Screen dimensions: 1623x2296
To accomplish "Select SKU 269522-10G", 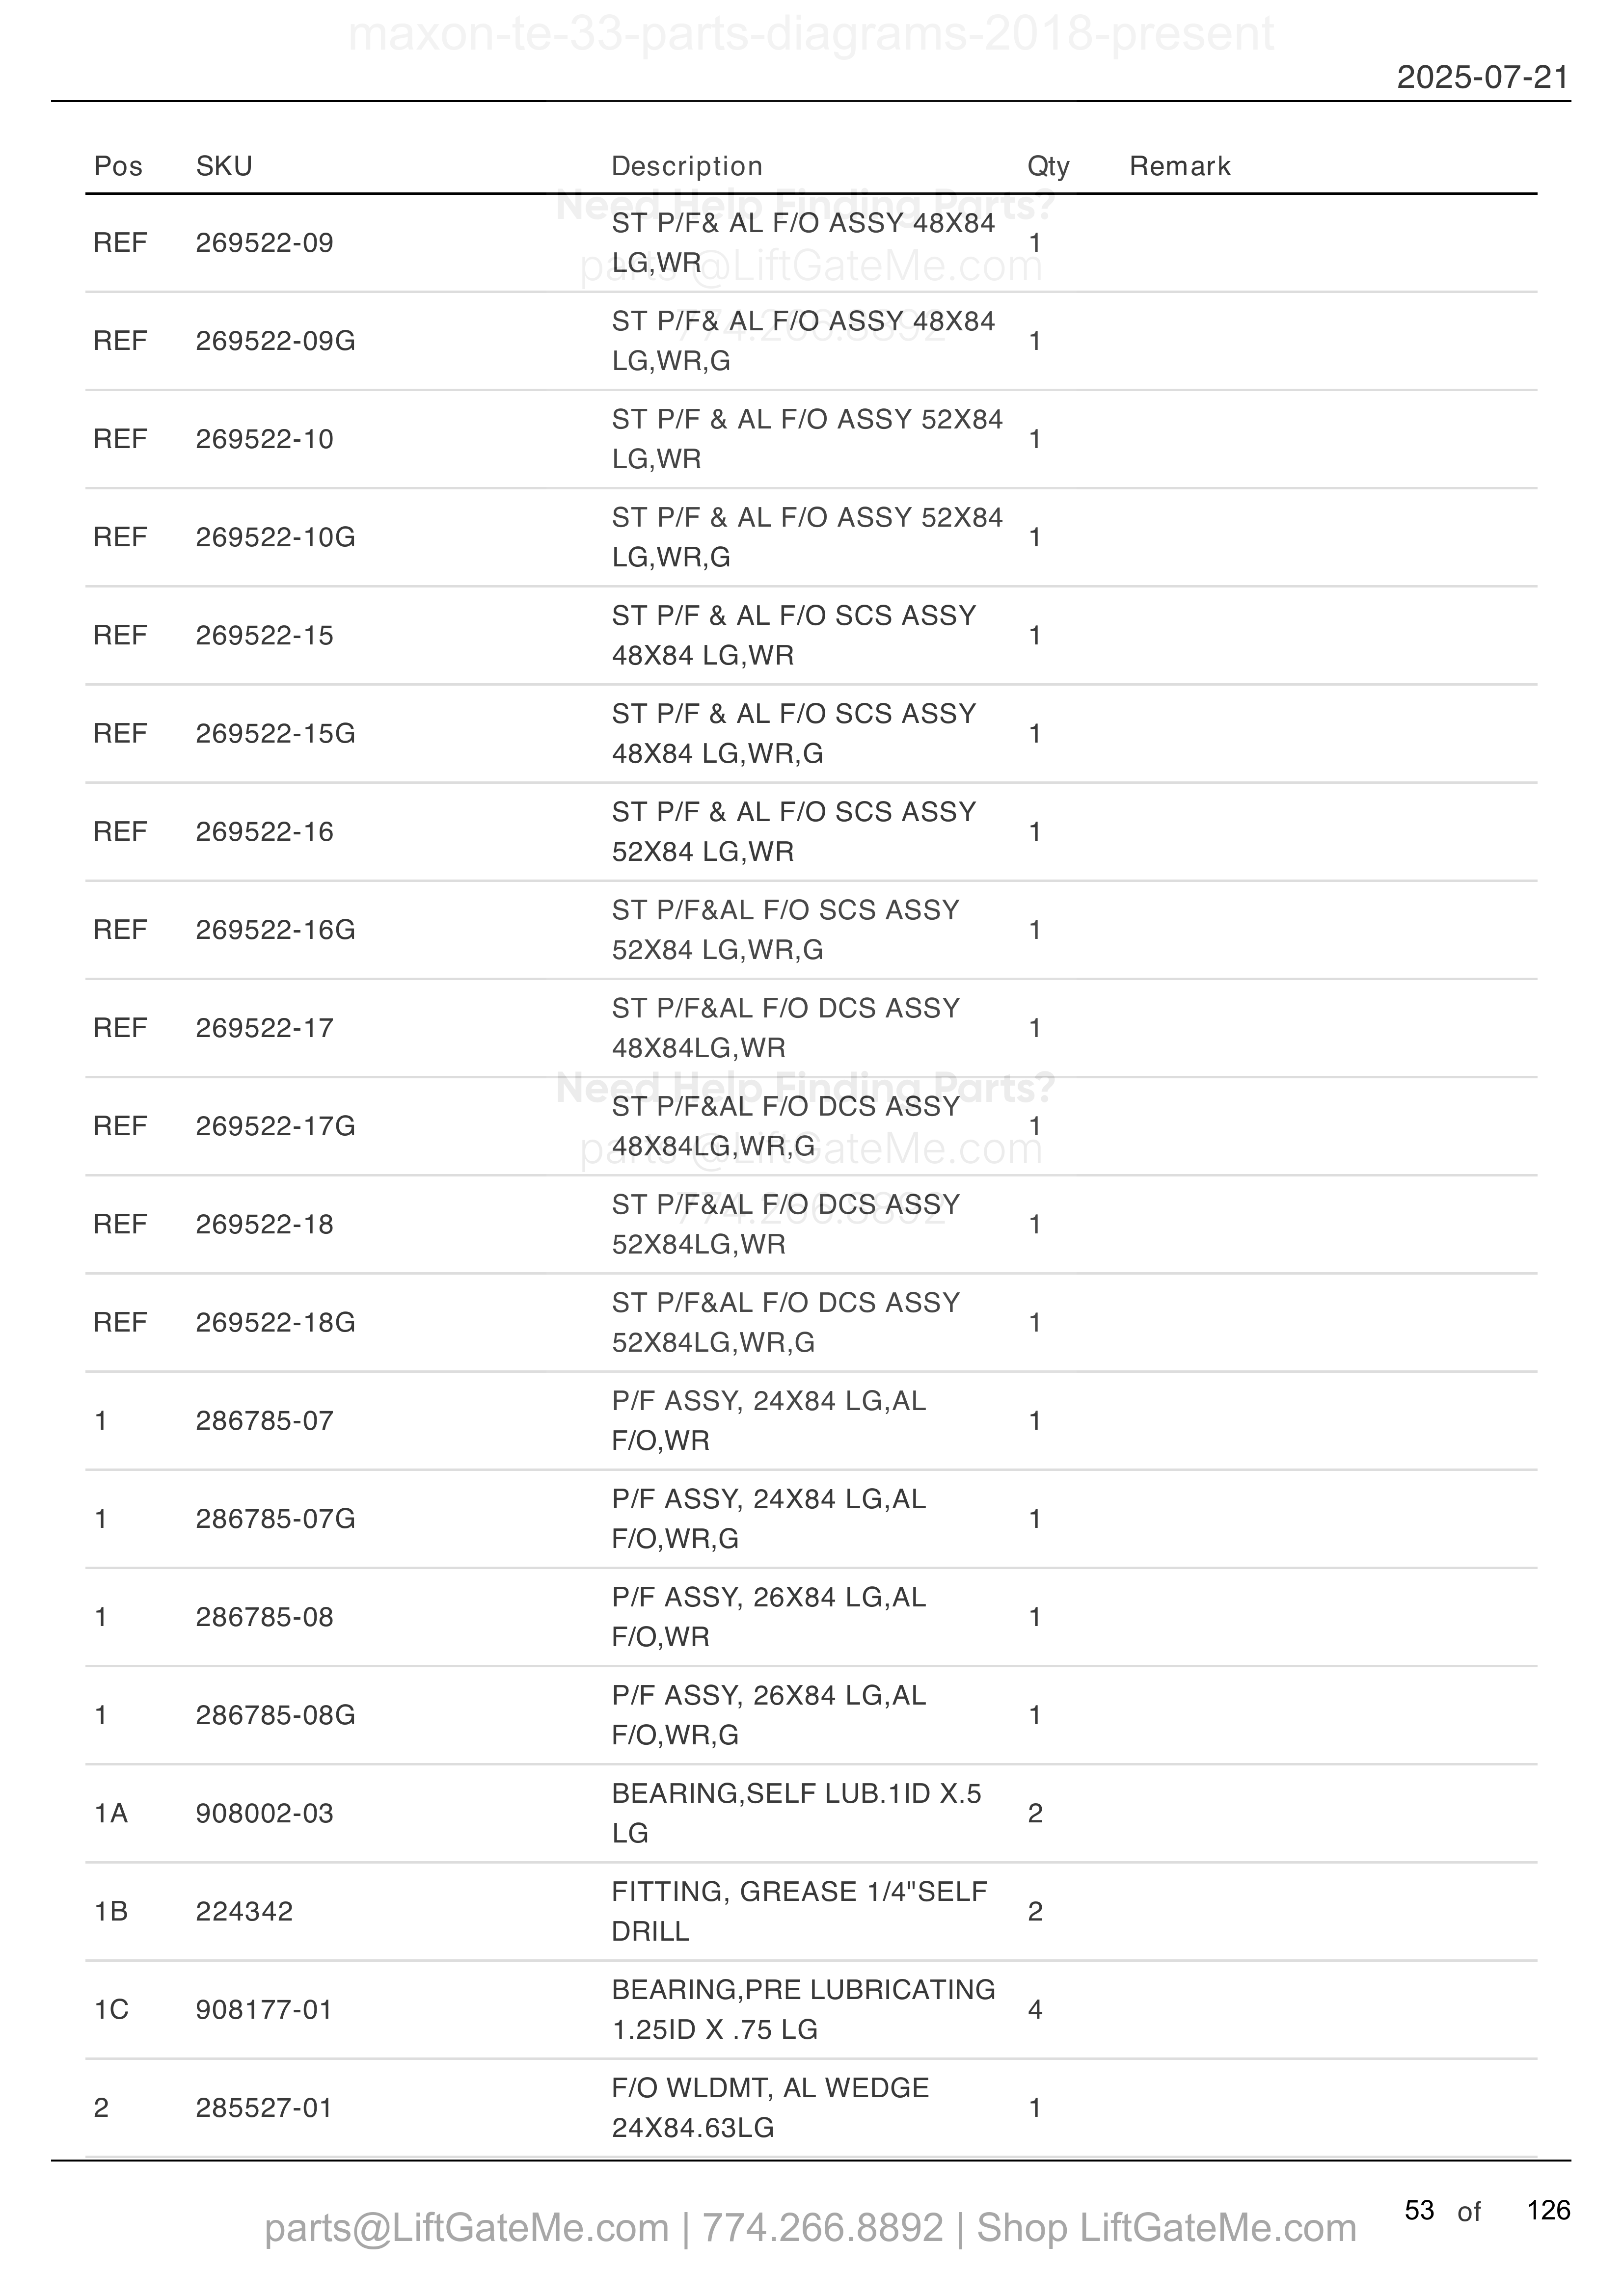I will (276, 537).
